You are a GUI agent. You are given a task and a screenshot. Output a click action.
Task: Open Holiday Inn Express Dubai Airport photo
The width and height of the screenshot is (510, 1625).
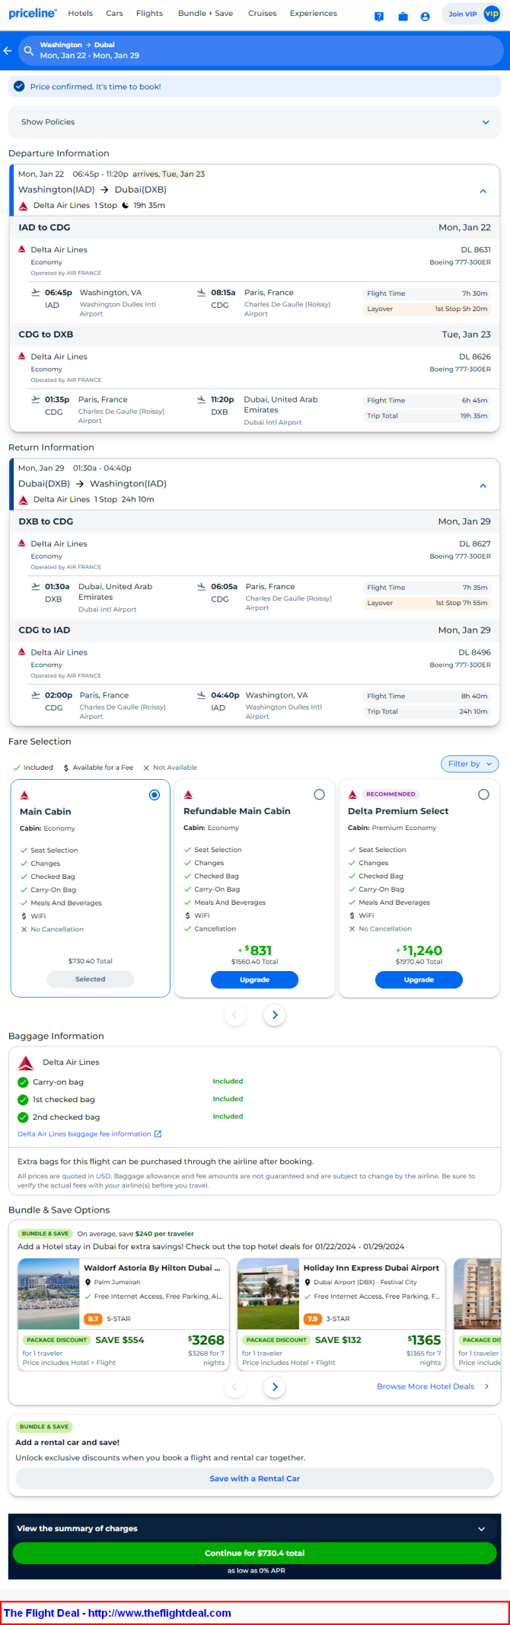point(268,1293)
